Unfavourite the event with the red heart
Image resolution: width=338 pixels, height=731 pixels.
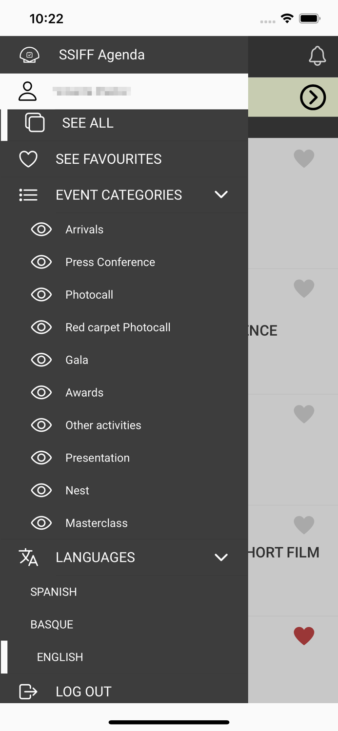[x=303, y=635]
